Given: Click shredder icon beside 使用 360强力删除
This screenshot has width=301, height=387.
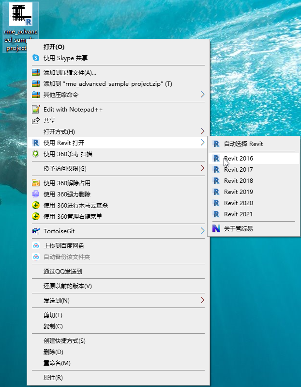Looking at the screenshot, I should click(36, 194).
